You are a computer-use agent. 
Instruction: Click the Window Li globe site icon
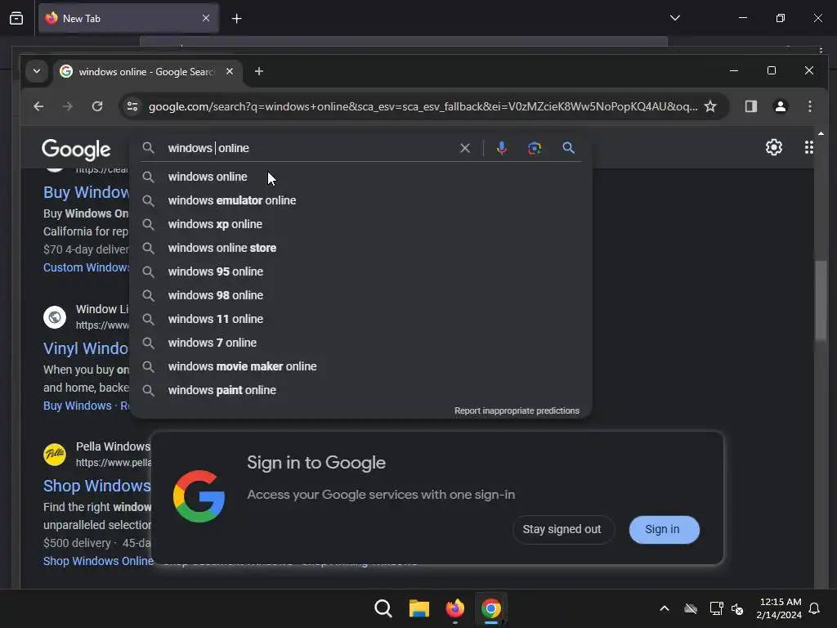[x=55, y=317]
